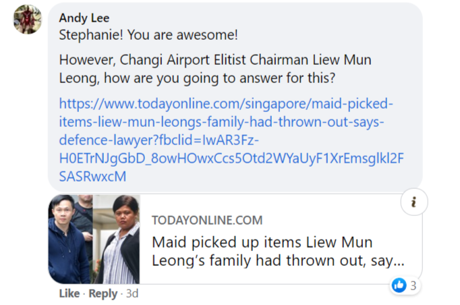Click the 'Stephanie! You are awesome!' text
460x305 pixels.
point(148,35)
